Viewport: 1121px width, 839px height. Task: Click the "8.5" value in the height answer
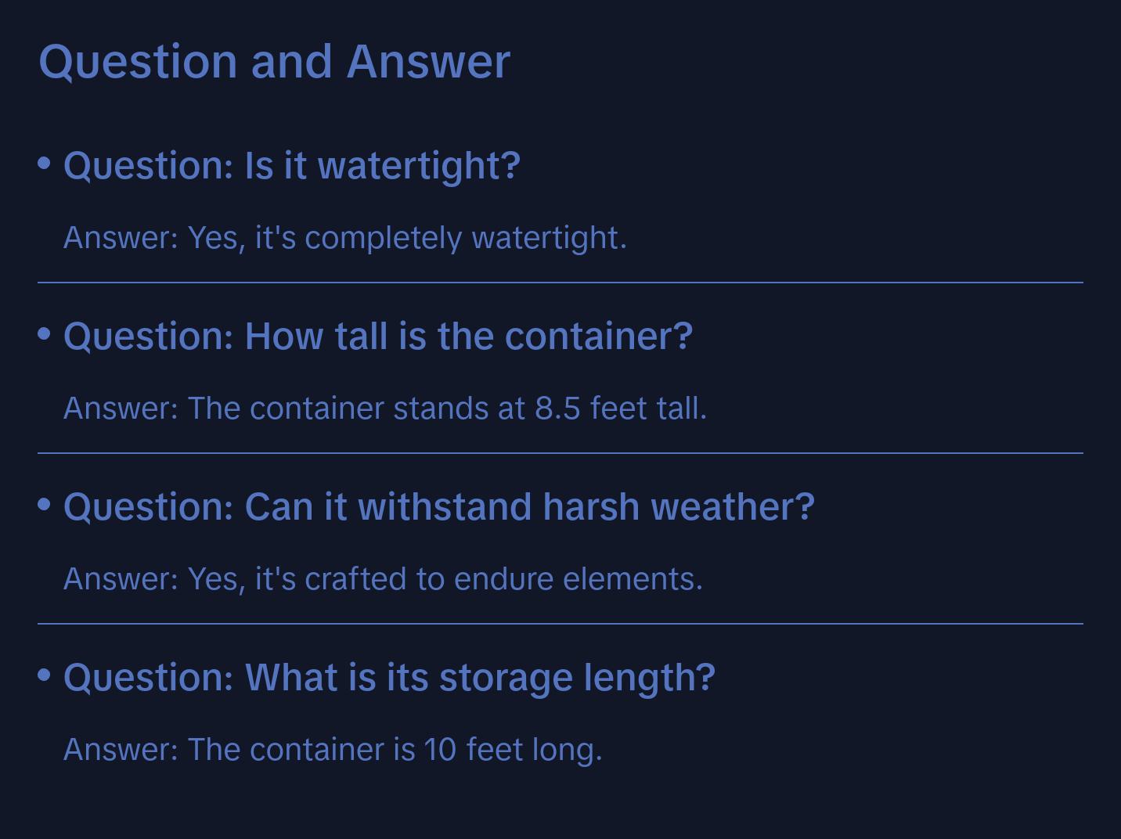(557, 409)
